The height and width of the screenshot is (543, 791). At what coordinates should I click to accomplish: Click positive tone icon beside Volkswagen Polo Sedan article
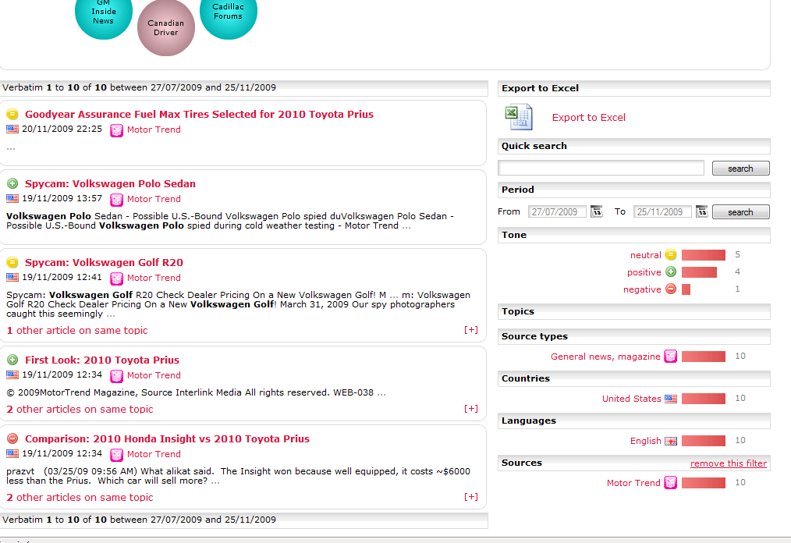click(x=12, y=183)
